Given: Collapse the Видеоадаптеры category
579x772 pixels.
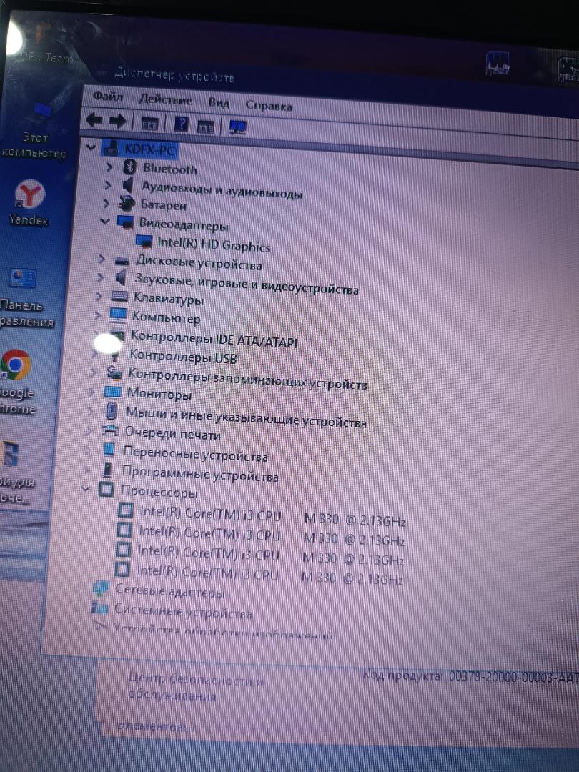Looking at the screenshot, I should [x=106, y=222].
